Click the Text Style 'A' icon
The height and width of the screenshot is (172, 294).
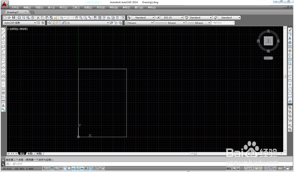[x=129, y=18]
